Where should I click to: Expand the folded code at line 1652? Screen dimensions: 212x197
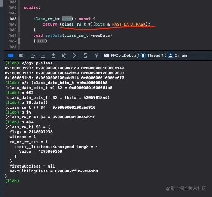(19, 41)
